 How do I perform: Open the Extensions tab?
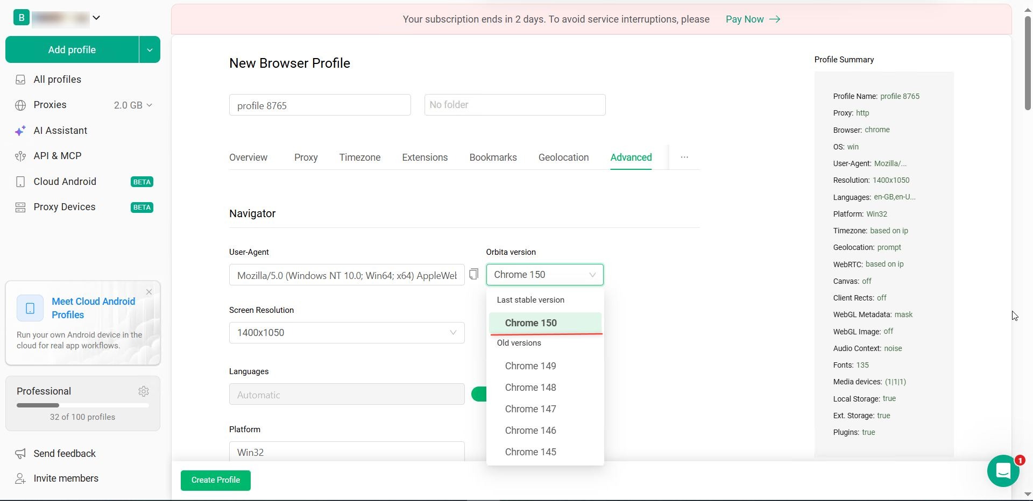(425, 158)
